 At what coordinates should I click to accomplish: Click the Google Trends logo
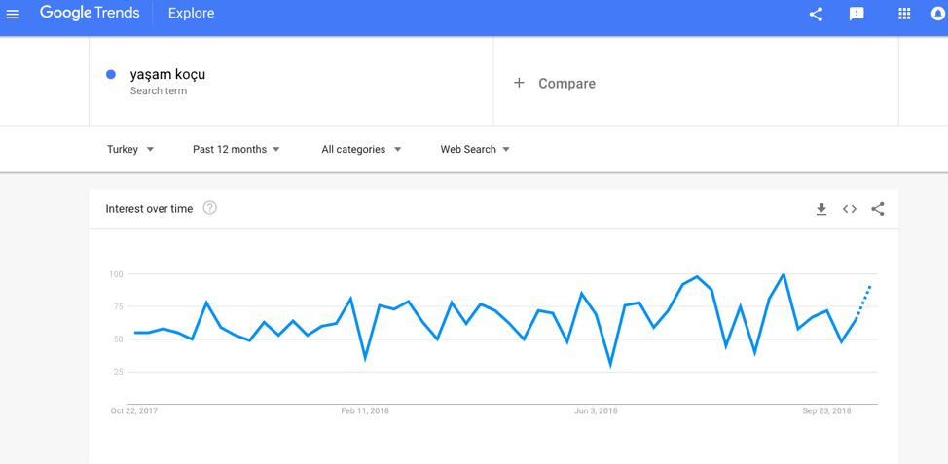pos(90,14)
